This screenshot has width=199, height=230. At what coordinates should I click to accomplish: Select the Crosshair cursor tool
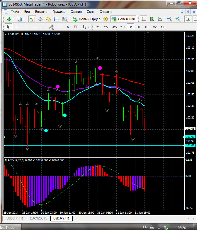(17, 27)
